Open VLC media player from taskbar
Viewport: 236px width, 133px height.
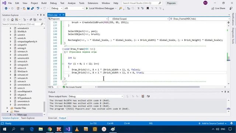tap(77, 129)
